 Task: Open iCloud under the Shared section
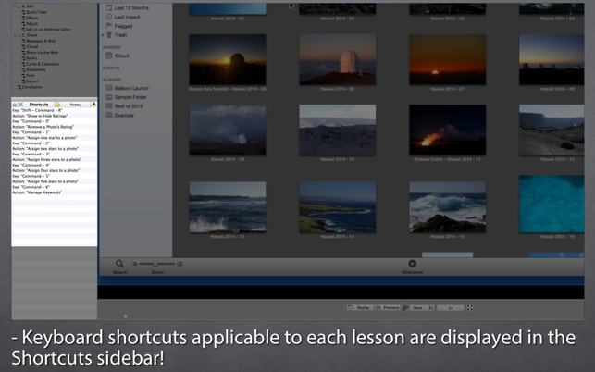click(118, 56)
